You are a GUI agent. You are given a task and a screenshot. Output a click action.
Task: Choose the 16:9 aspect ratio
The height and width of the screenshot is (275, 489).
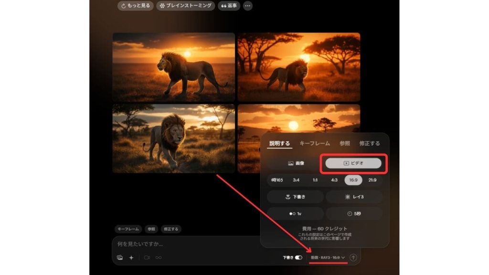[353, 180]
